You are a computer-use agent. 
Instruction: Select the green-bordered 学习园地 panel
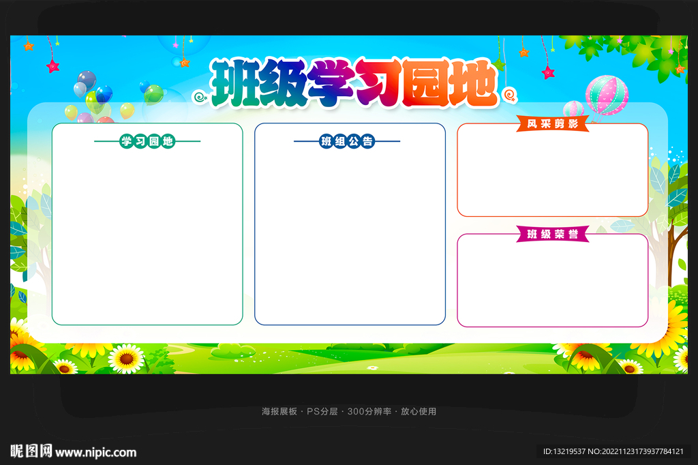(147, 224)
